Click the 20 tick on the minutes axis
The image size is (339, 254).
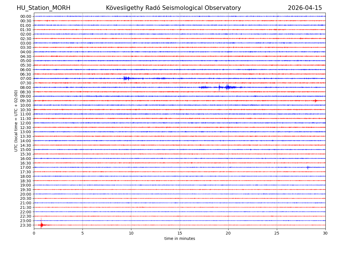pos(228,233)
